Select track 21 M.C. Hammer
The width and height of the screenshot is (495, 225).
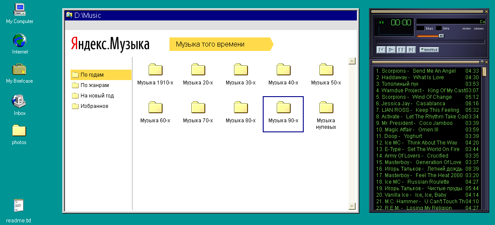(427, 201)
